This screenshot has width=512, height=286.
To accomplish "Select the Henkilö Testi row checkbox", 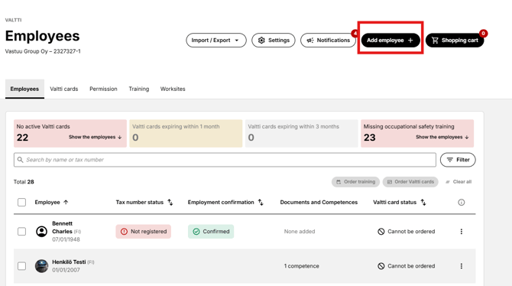I will 21,266.
